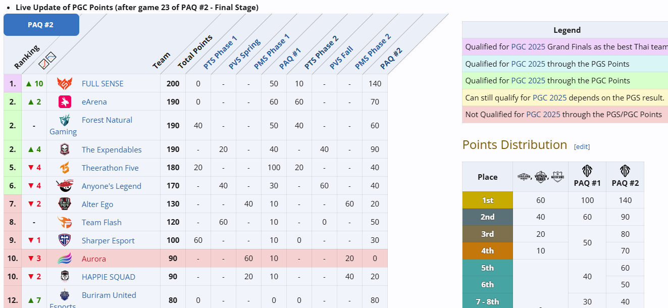Click the PVS Spring column header link
The height and width of the screenshot is (308, 668).
(x=244, y=54)
